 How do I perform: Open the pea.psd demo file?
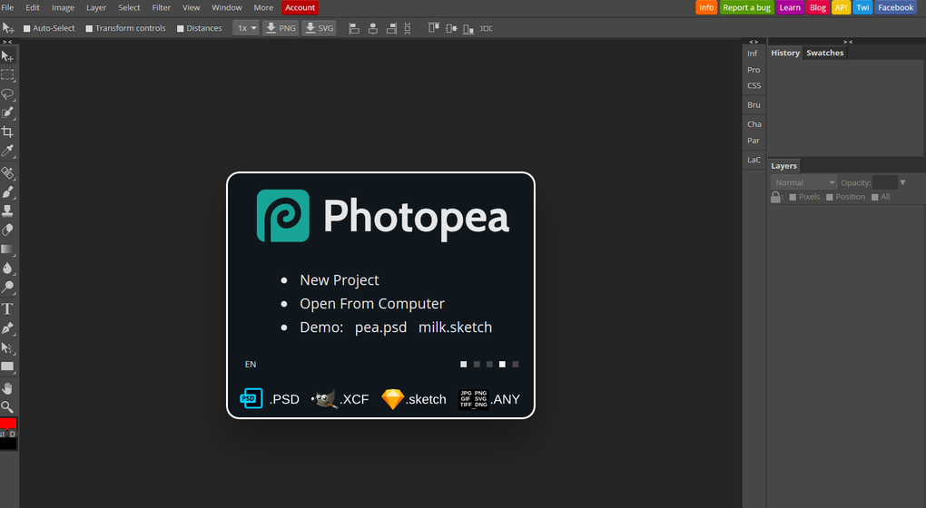(380, 327)
